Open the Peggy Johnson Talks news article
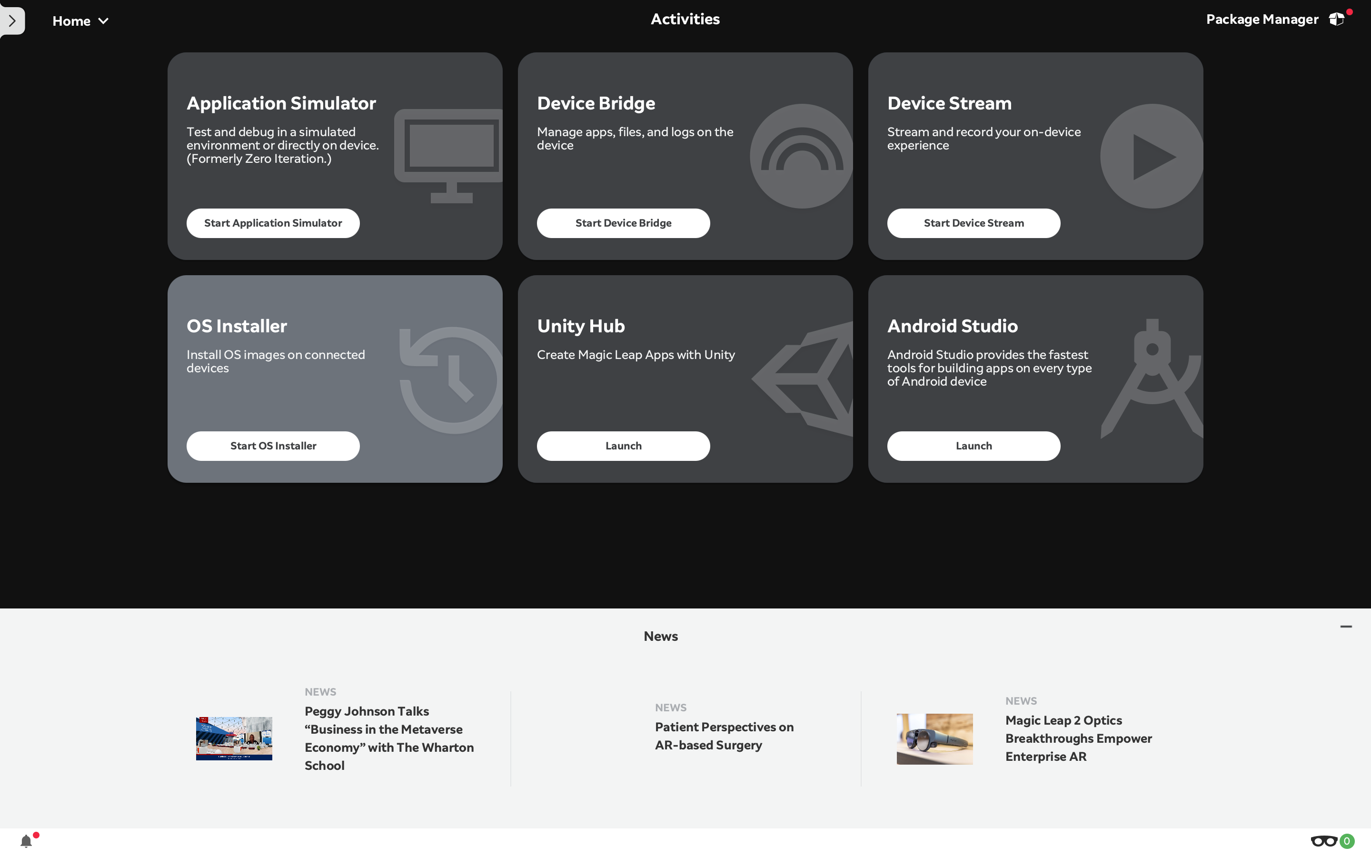This screenshot has width=1371, height=857. click(x=389, y=738)
